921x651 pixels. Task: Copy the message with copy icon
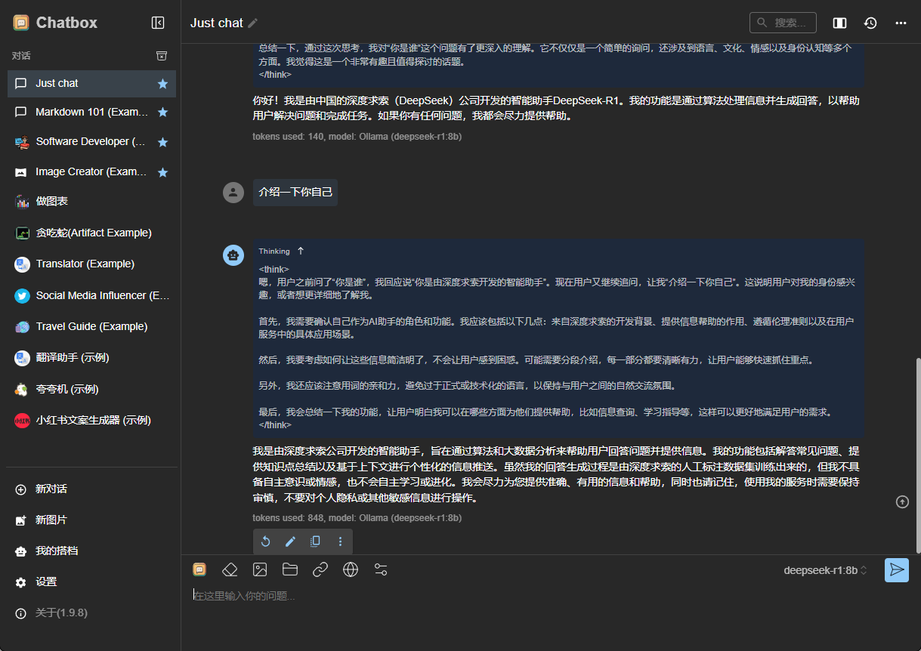316,541
